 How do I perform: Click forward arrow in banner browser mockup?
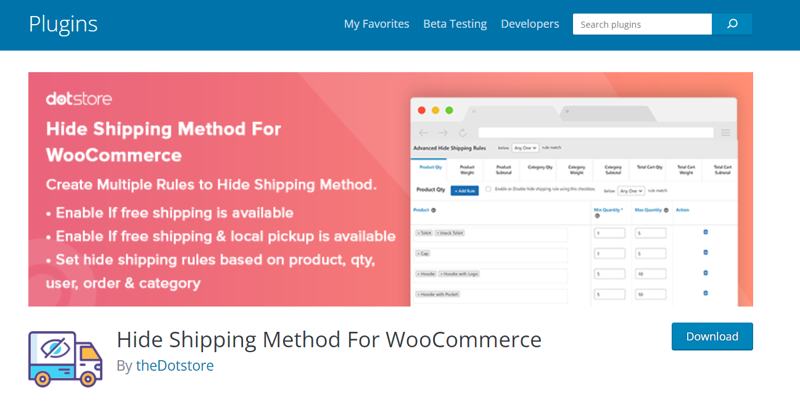[x=443, y=133]
